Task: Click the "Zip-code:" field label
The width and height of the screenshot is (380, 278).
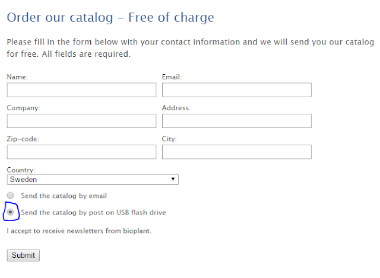Action: [23, 139]
